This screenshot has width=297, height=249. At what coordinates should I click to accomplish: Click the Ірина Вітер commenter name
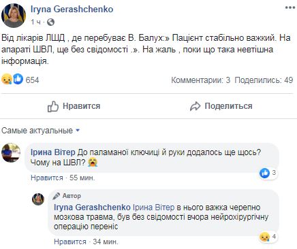click(52, 152)
